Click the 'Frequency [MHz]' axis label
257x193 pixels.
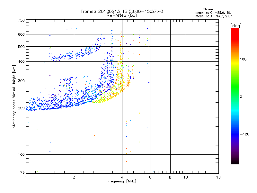tap(122, 181)
